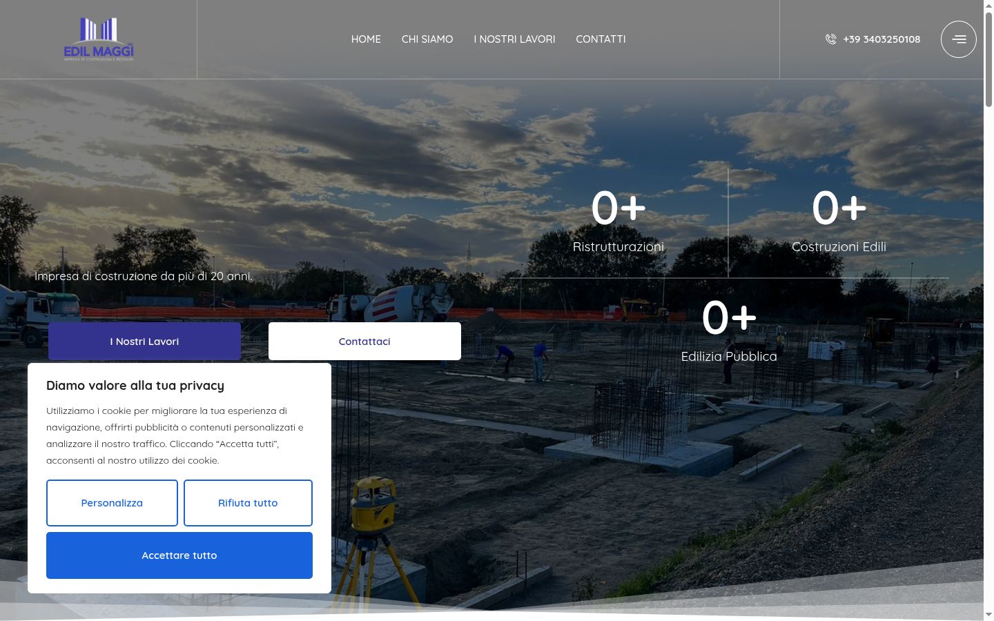Open the hamburger menu button

click(x=959, y=39)
